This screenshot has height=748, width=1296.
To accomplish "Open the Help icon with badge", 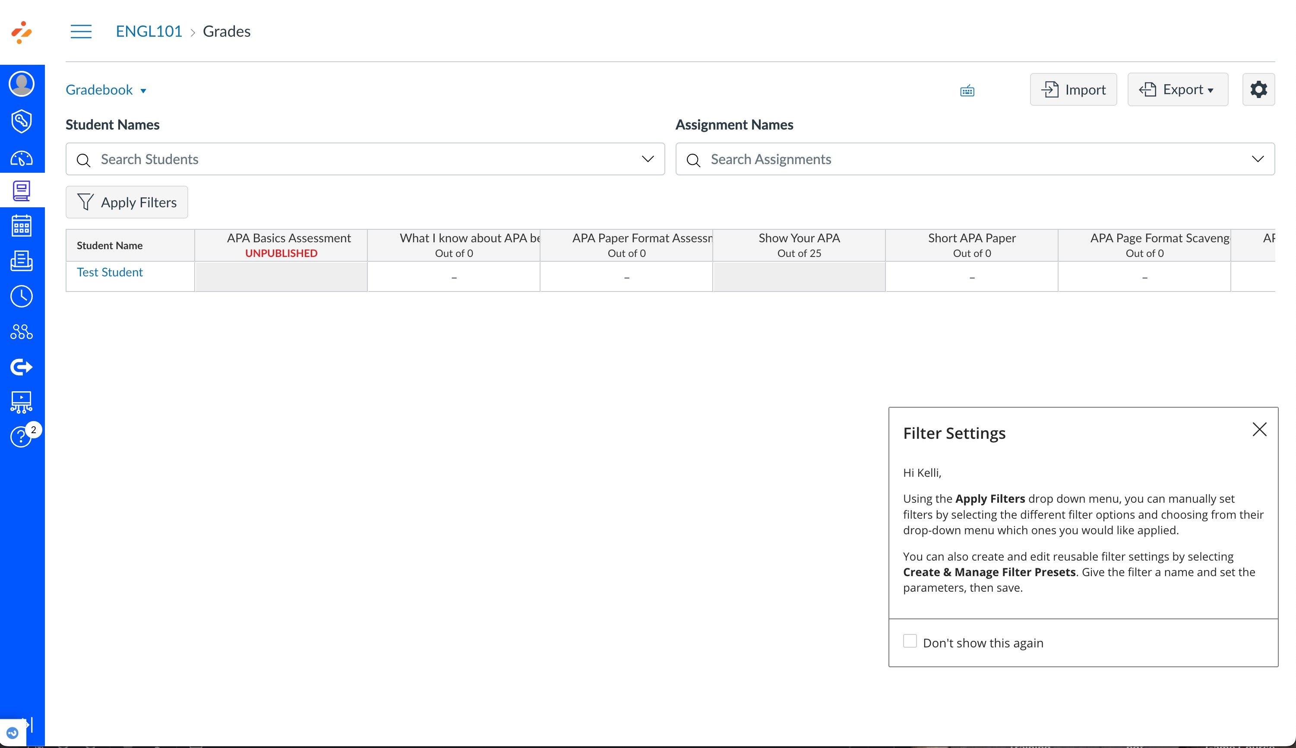I will pos(22,437).
